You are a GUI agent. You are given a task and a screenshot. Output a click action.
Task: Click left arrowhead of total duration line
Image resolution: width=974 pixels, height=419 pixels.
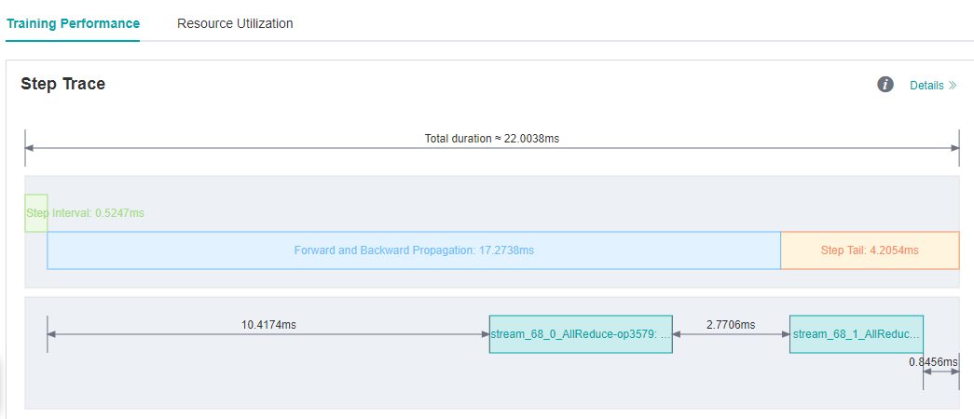point(30,148)
